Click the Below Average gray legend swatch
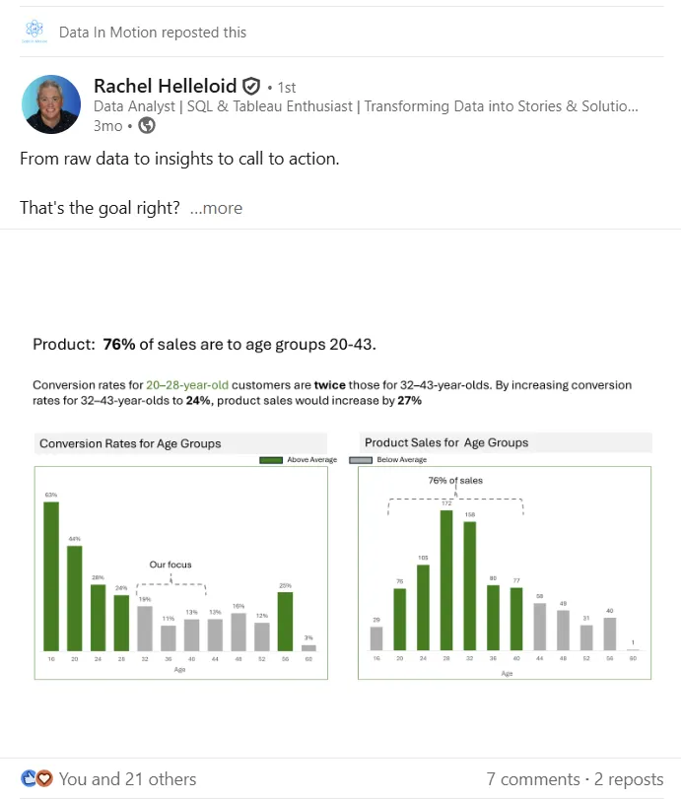The image size is (681, 800). [361, 460]
